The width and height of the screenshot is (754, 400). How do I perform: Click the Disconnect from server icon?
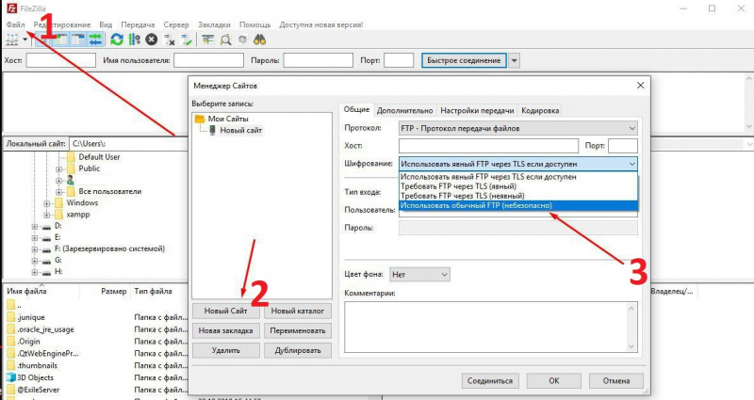[x=169, y=40]
